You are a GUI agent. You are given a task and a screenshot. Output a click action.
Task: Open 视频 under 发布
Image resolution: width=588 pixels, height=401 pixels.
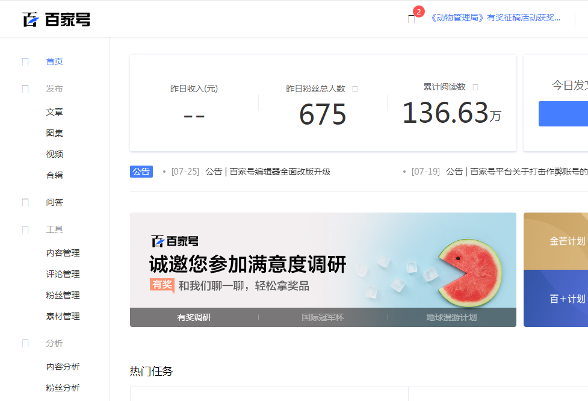54,154
